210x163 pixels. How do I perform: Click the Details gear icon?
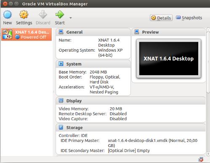coord(154,18)
